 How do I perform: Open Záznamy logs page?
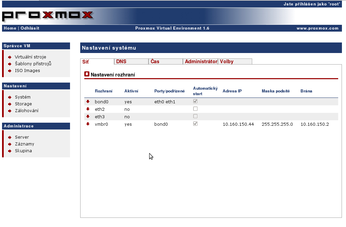(x=24, y=144)
